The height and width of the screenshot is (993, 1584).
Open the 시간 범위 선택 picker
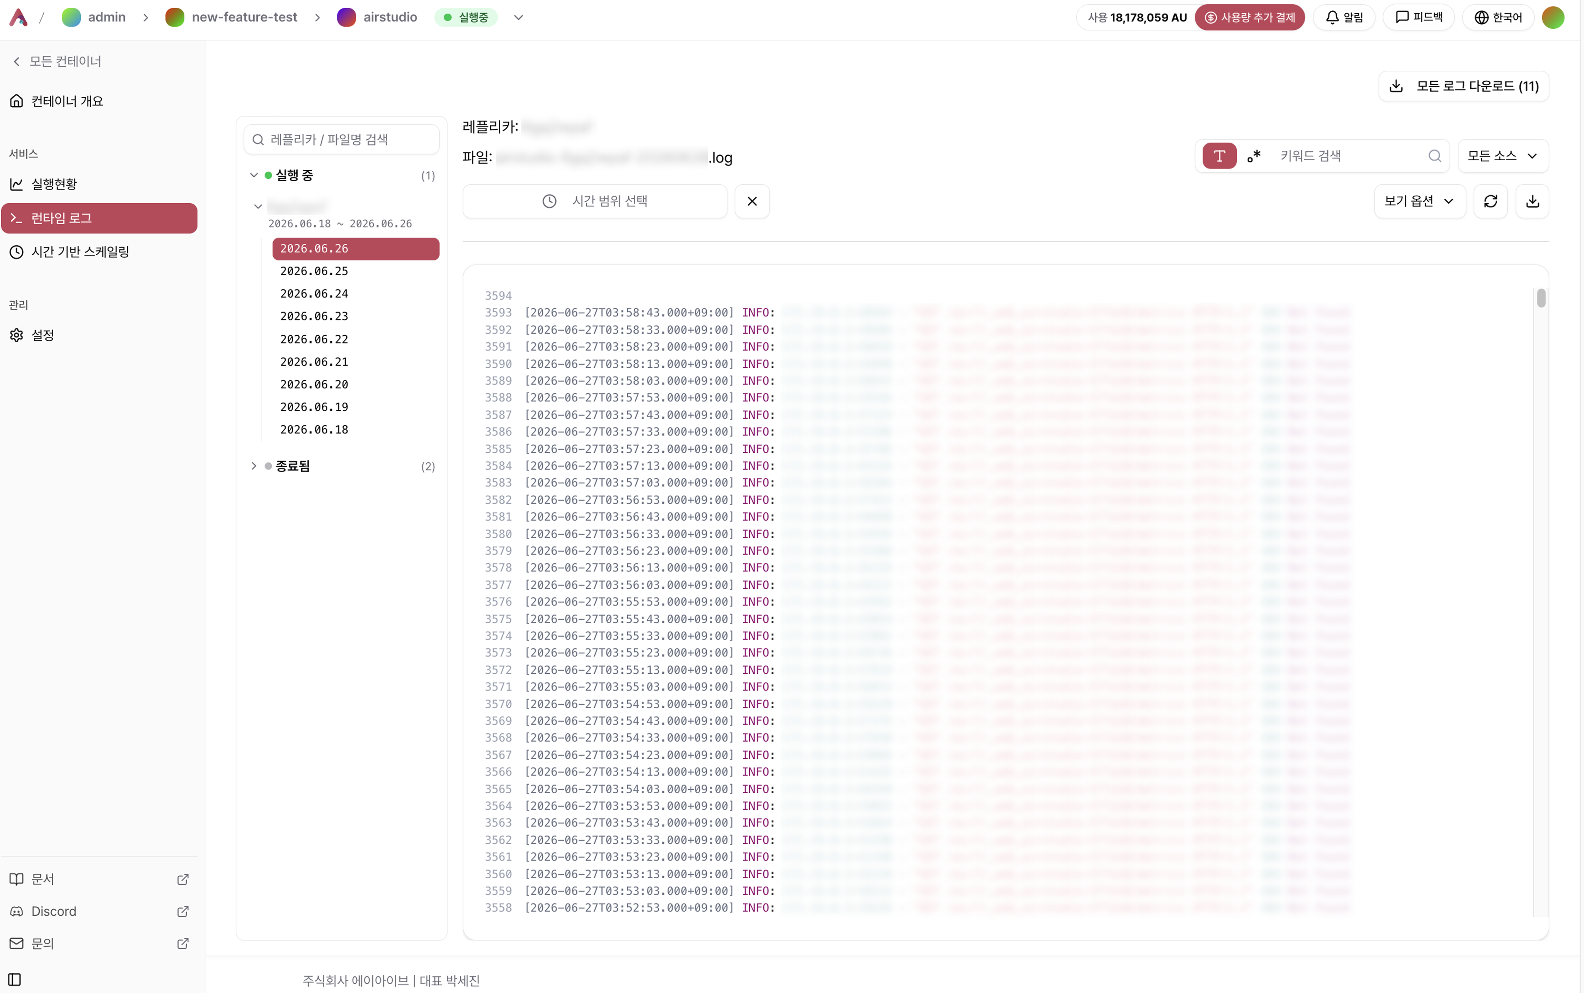[x=595, y=201]
